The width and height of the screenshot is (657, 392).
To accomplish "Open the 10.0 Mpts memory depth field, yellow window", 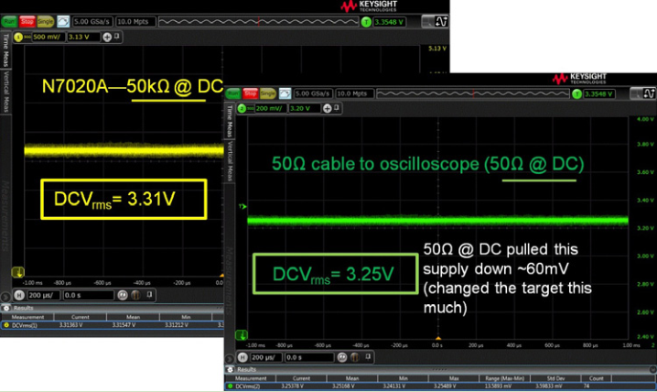I will click(x=135, y=21).
